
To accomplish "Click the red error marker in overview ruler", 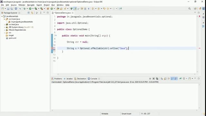I will pyautogui.click(x=200, y=48).
